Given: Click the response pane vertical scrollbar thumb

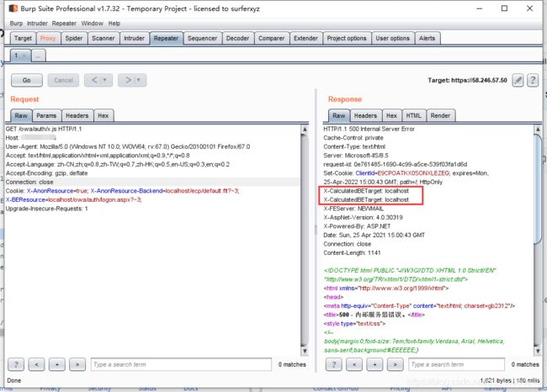Looking at the screenshot, I should tap(538, 190).
